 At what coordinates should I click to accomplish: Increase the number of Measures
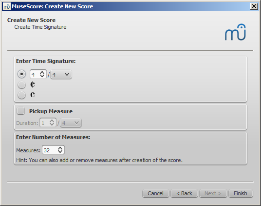pyautogui.click(x=60, y=148)
